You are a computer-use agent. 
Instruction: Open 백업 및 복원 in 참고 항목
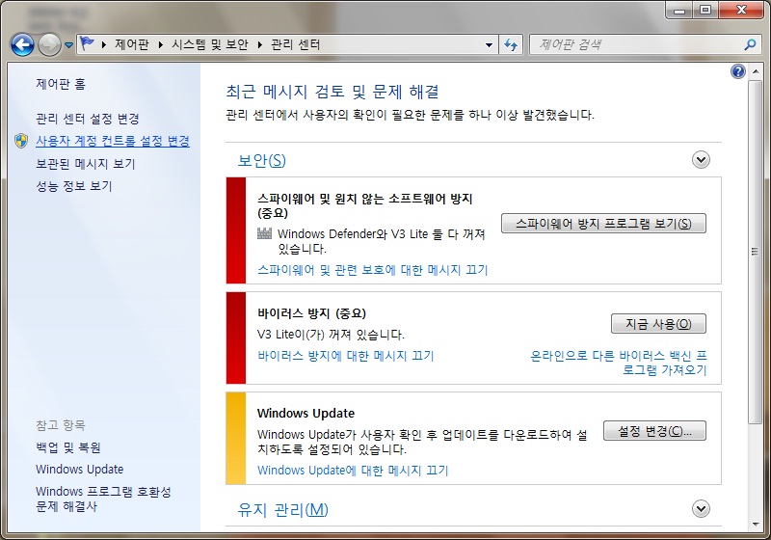tap(68, 447)
